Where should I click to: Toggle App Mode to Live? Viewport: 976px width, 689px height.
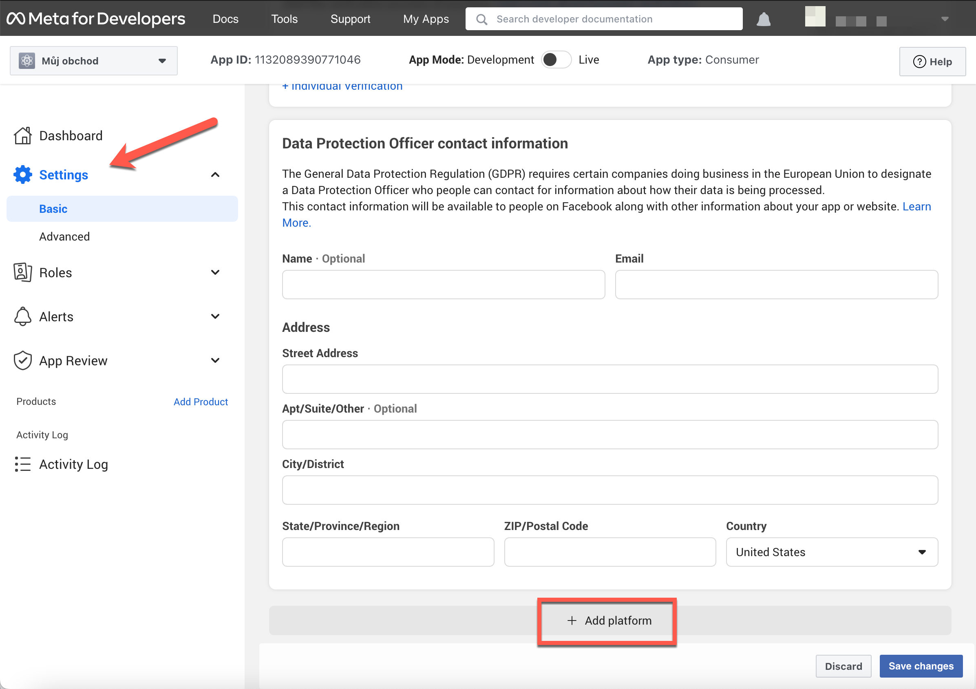pos(556,60)
